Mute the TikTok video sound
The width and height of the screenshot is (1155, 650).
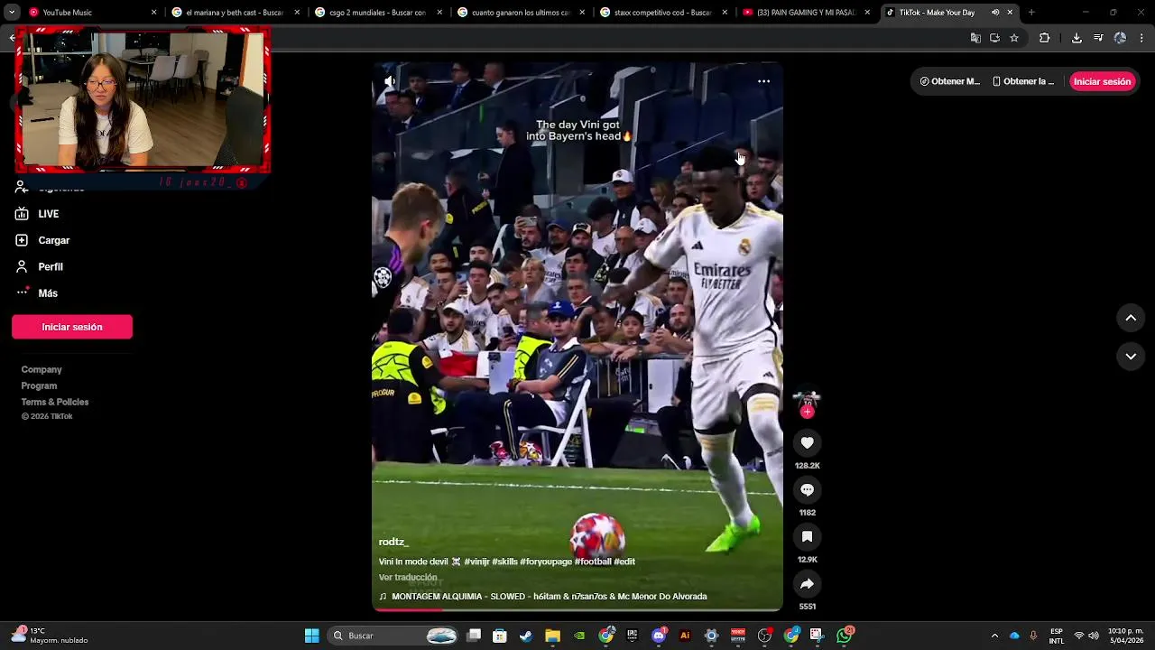click(389, 81)
